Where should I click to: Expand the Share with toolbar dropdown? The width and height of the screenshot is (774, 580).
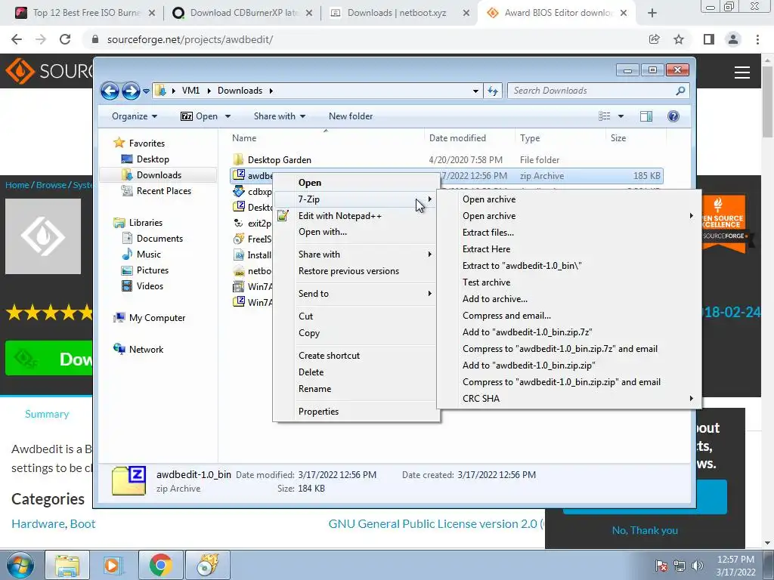(280, 116)
